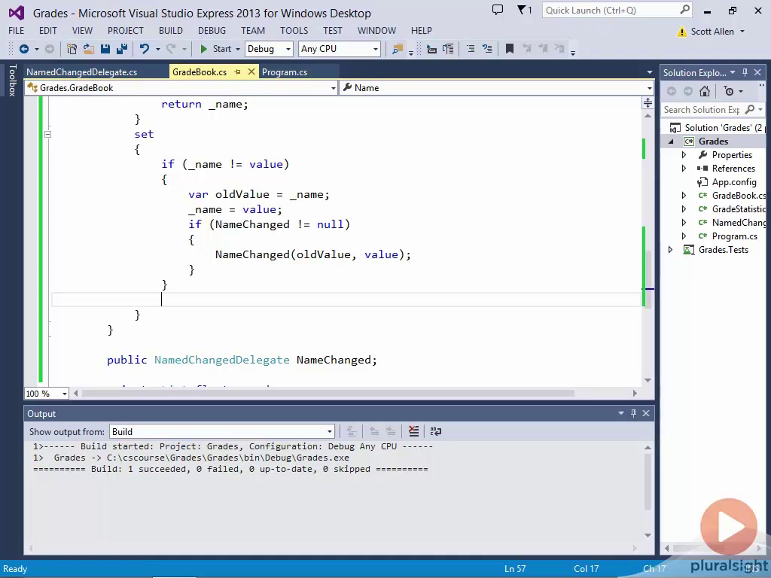771x578 pixels.
Task: Click the editor horizontal scrollbar
Action: click(328, 393)
